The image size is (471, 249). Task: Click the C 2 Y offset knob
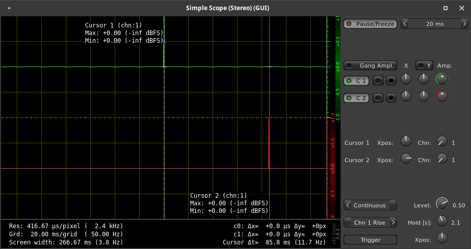(x=424, y=96)
